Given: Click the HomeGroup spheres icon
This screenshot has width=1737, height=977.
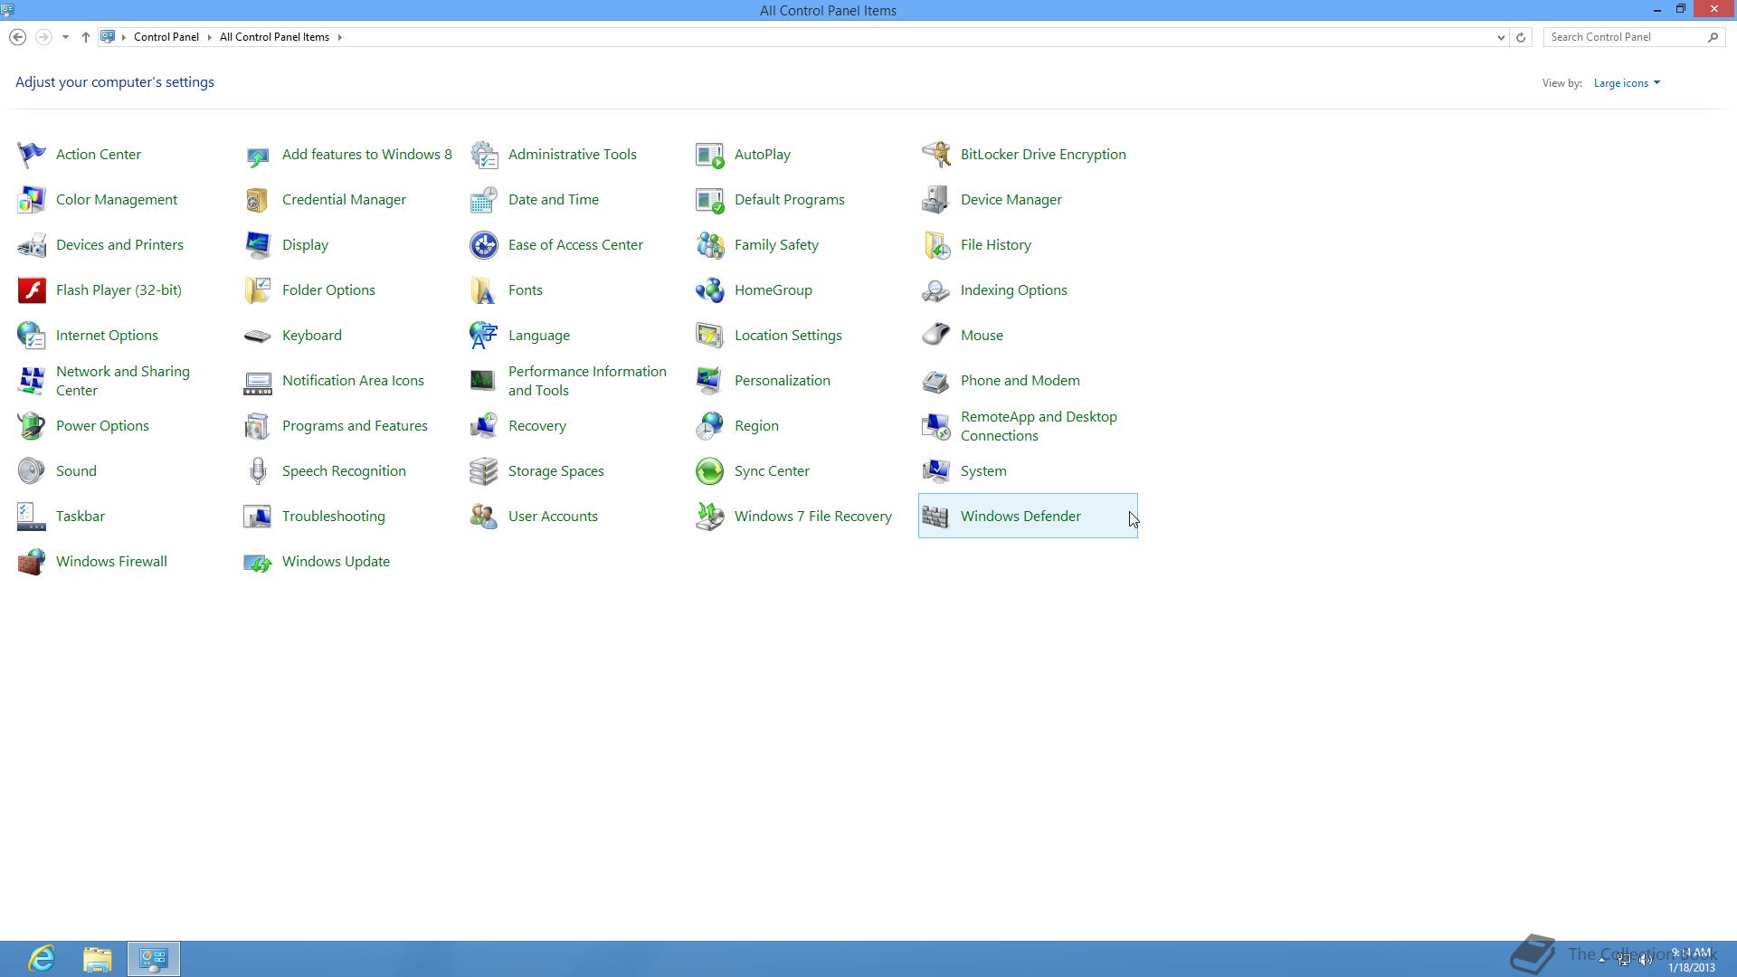Looking at the screenshot, I should [710, 290].
